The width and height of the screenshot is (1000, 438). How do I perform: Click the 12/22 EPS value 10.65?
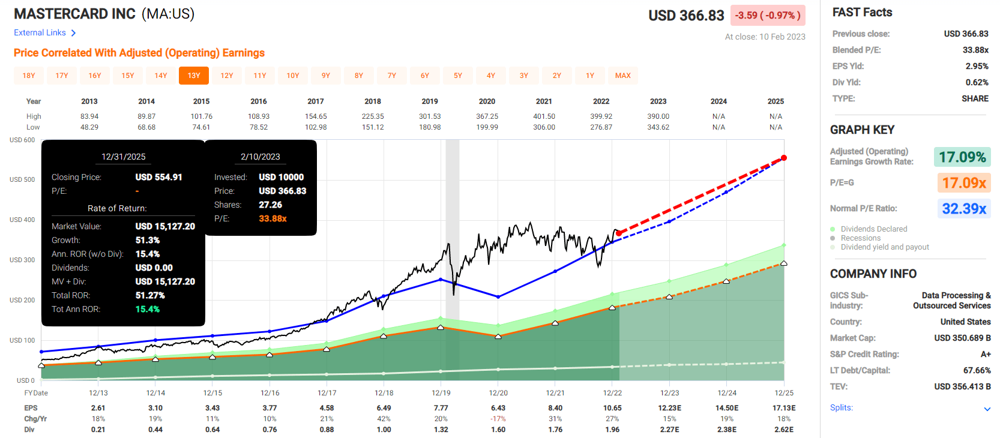tap(612, 408)
